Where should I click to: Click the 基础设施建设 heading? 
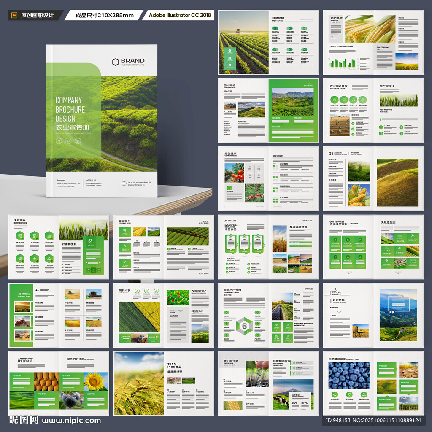pos(298,227)
